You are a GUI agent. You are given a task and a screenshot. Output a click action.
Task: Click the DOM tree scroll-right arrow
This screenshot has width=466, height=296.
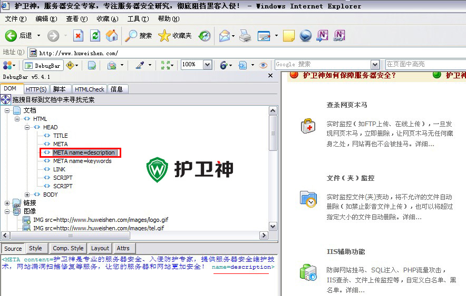264,236
